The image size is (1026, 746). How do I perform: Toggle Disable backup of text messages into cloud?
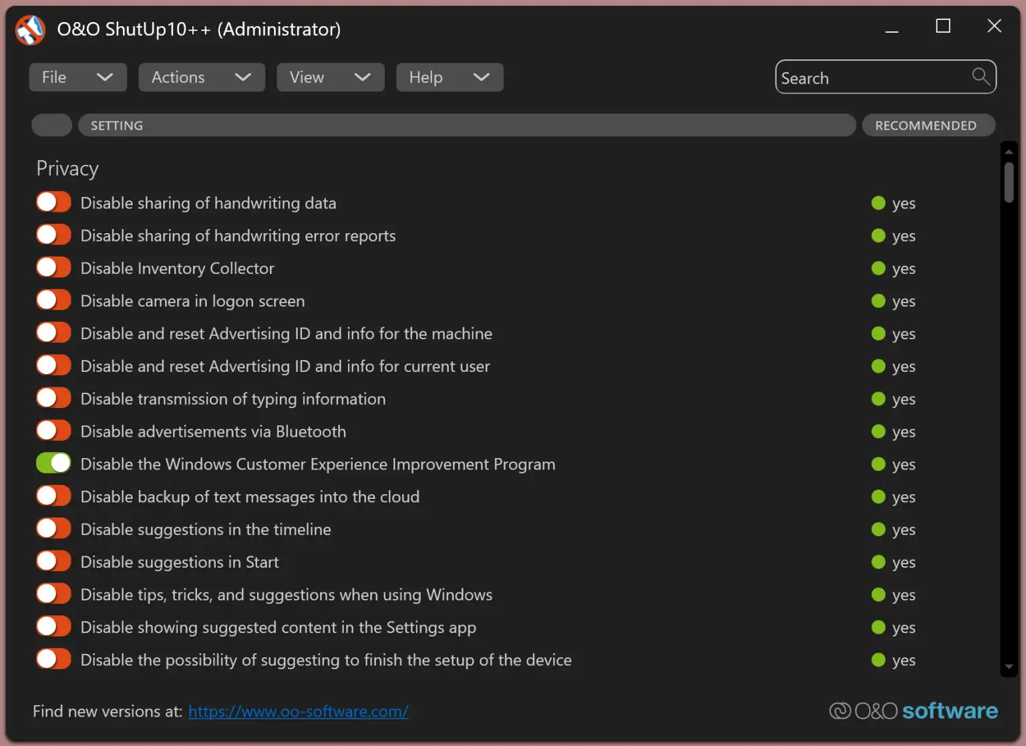point(53,496)
